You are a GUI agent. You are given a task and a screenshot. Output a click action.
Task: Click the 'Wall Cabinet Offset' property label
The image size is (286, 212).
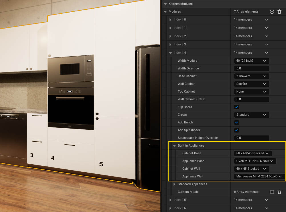(x=192, y=99)
